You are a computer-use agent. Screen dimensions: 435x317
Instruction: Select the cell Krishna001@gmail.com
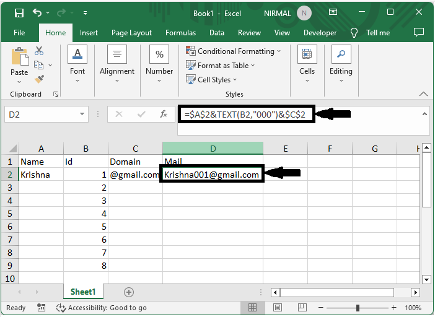tap(212, 175)
